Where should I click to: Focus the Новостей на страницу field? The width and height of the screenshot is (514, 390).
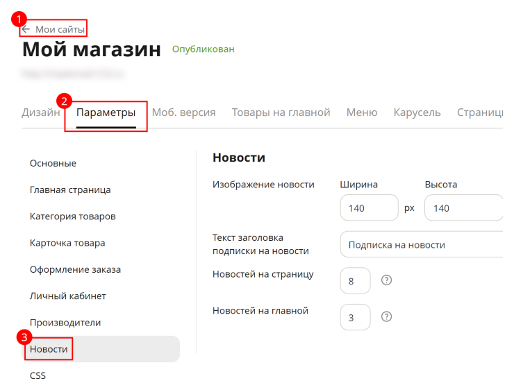pyautogui.click(x=356, y=280)
